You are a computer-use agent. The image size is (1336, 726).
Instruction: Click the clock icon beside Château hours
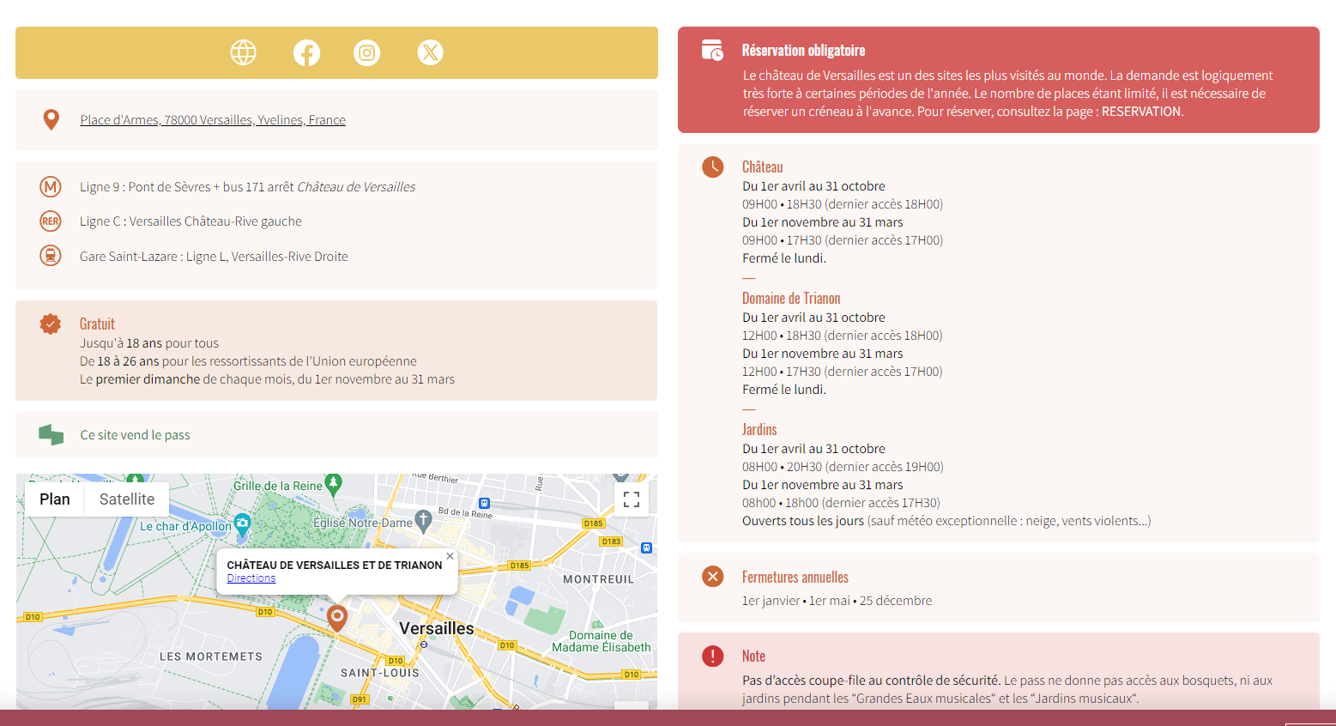(x=713, y=167)
